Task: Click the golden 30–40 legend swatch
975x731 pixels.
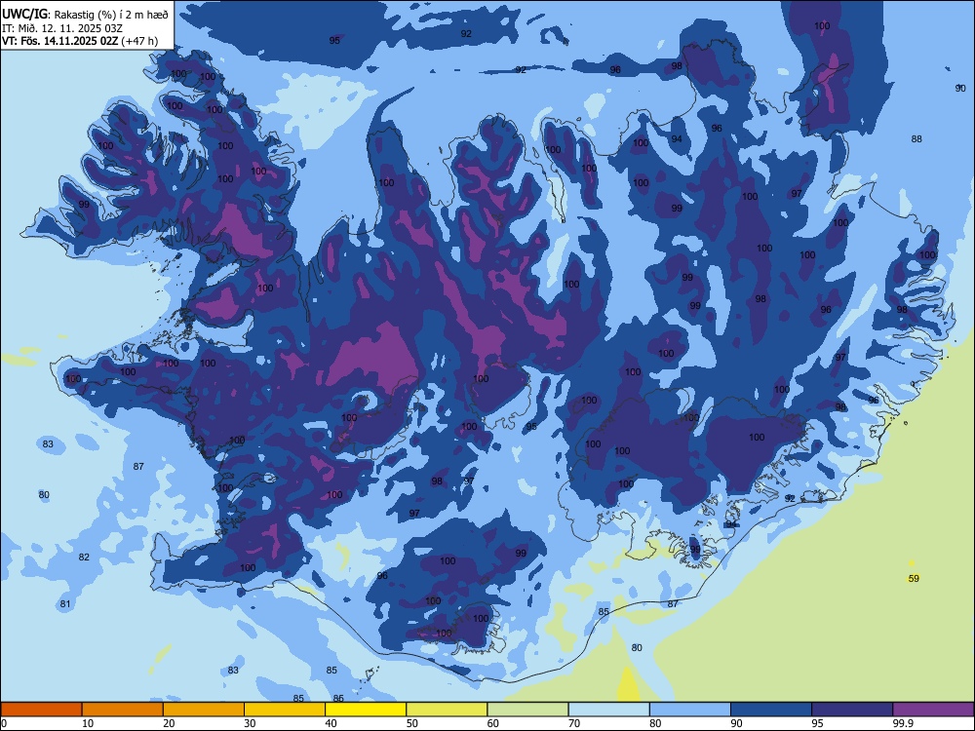Action: coord(285,710)
